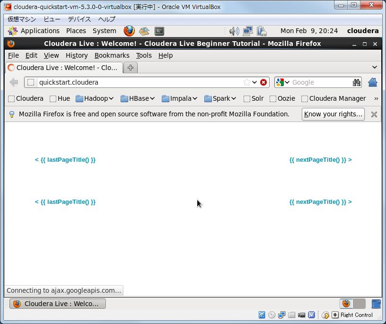This screenshot has width=386, height=324.
Task: Open the VirtualBox 仮想マシン menu
Action: pyautogui.click(x=22, y=19)
